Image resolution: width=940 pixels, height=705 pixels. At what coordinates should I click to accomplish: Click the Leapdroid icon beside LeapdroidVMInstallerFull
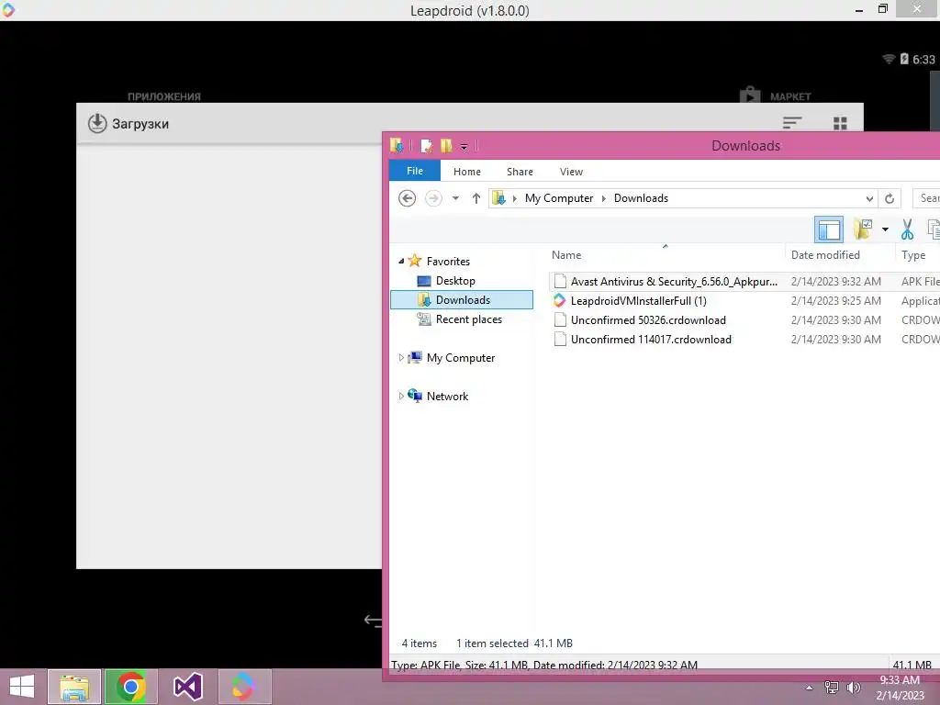[x=559, y=300]
